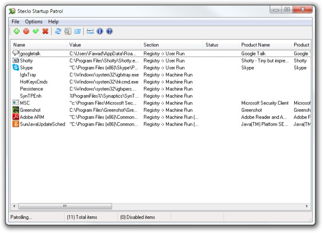Select the Skype entry name
The height and width of the screenshot is (233, 323).
click(26, 67)
